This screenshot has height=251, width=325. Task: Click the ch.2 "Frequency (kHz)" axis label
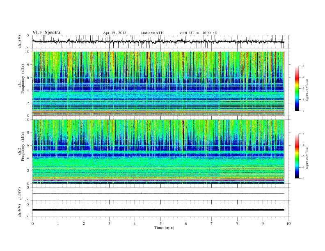[23, 147]
